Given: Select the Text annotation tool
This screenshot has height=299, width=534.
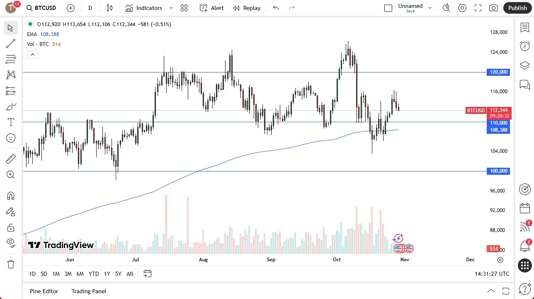Looking at the screenshot, I should 10,122.
